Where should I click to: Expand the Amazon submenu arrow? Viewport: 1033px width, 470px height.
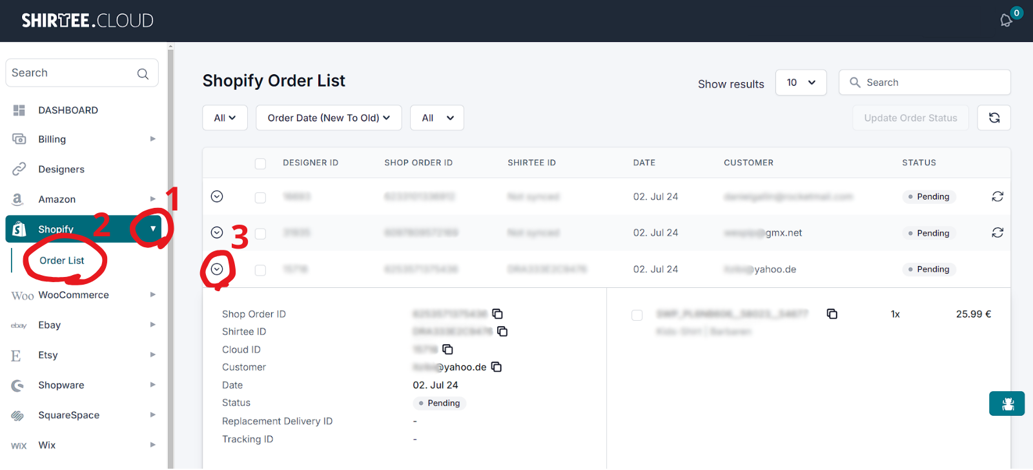tap(153, 199)
